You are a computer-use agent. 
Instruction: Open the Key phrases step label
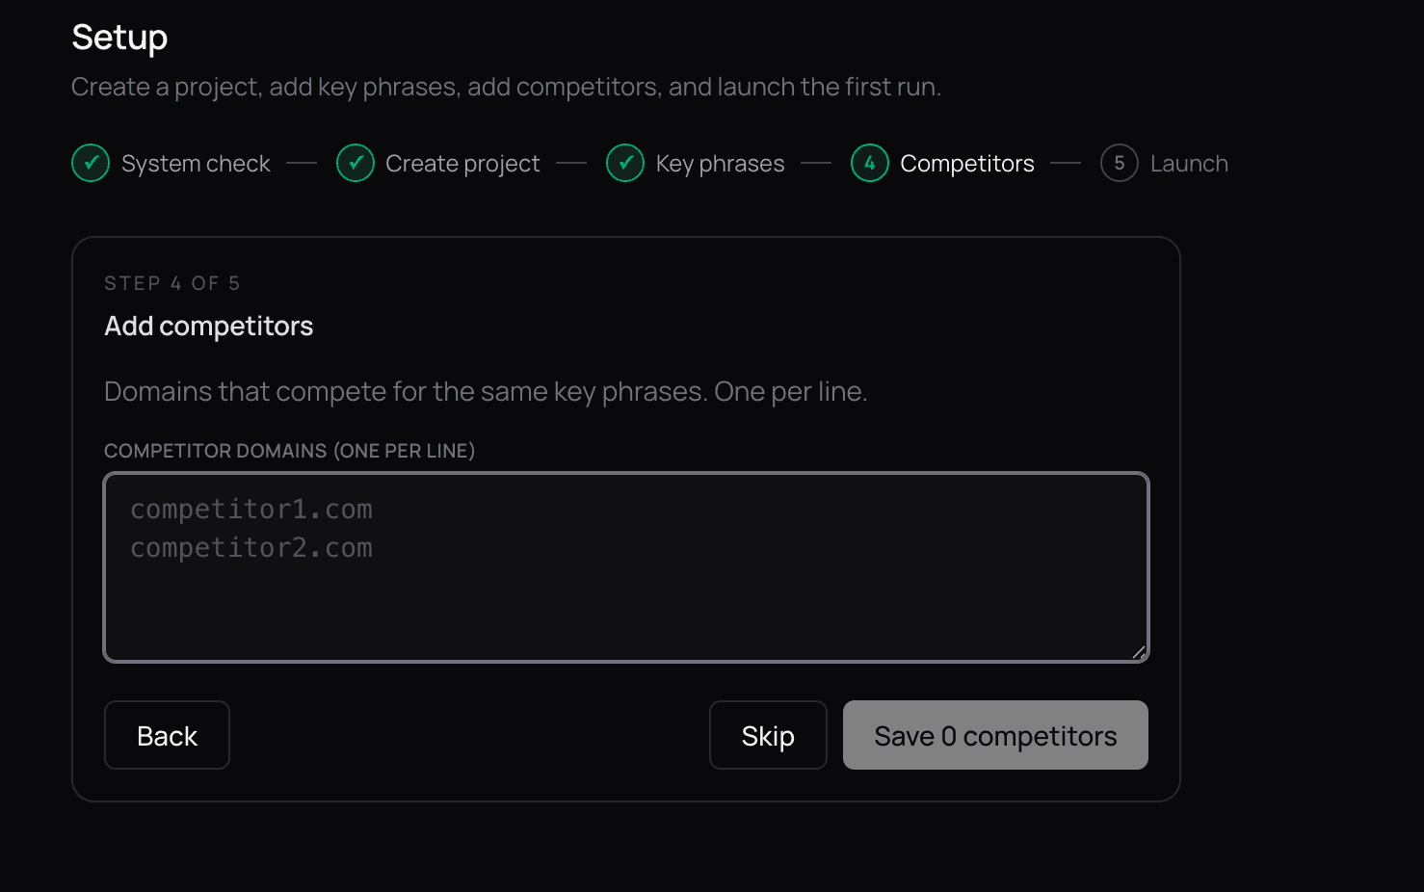click(x=720, y=164)
